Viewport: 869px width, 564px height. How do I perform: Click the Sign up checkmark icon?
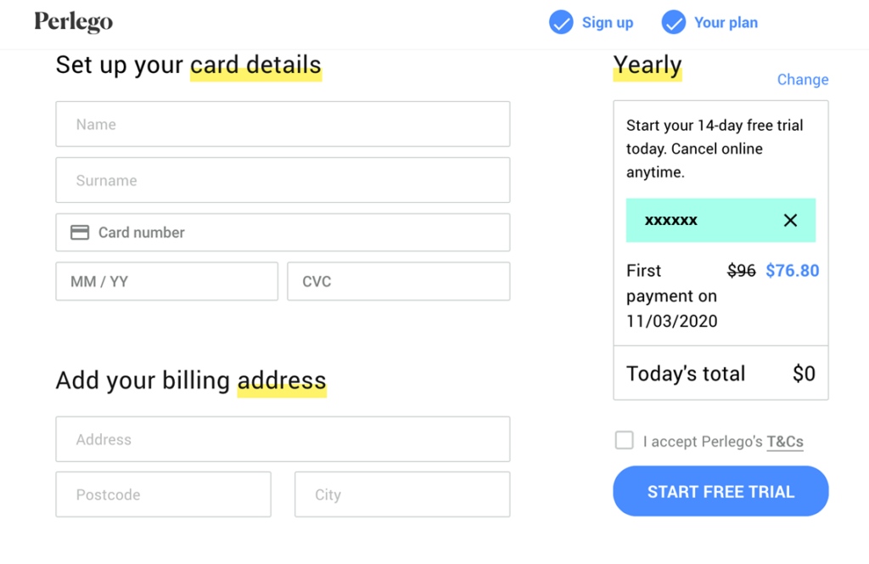click(x=561, y=23)
